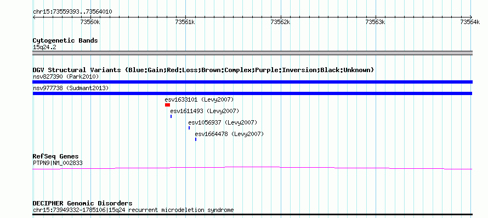Open variant esv1611493 (Levy2007) label
This screenshot has height=218, width=488.
click(205, 111)
